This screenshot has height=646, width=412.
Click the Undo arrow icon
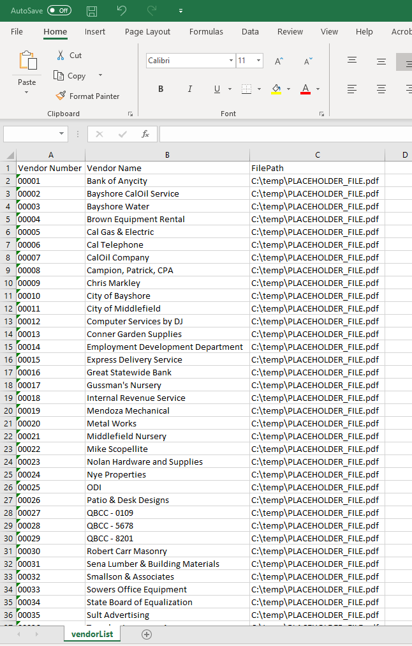[122, 11]
